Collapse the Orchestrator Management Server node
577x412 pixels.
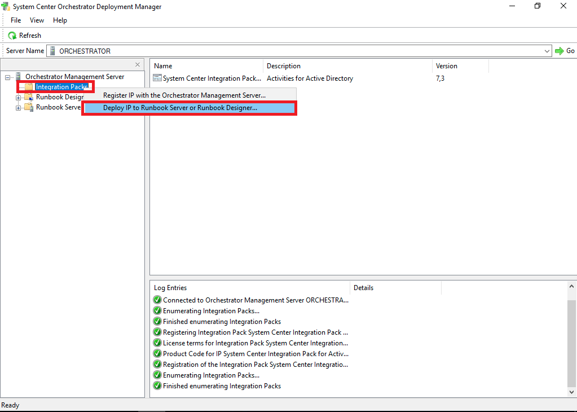(8, 77)
